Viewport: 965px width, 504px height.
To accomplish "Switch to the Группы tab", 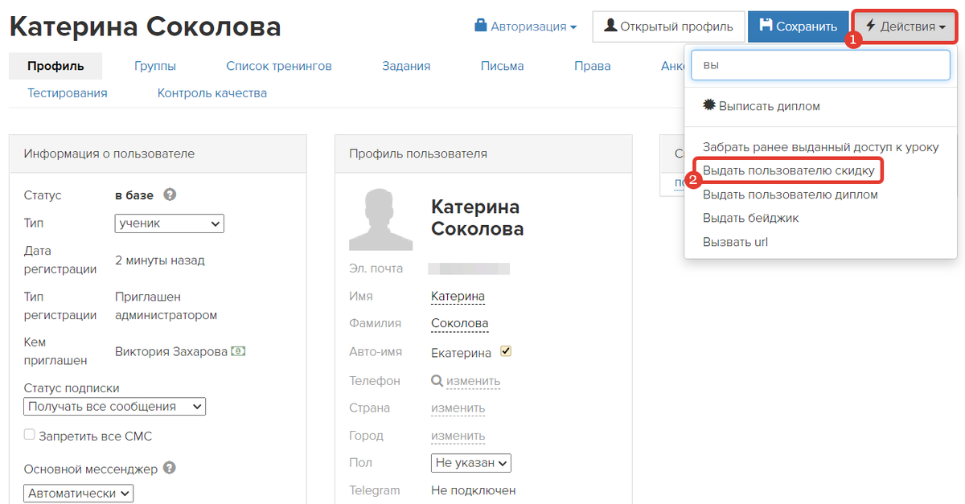I will click(155, 66).
